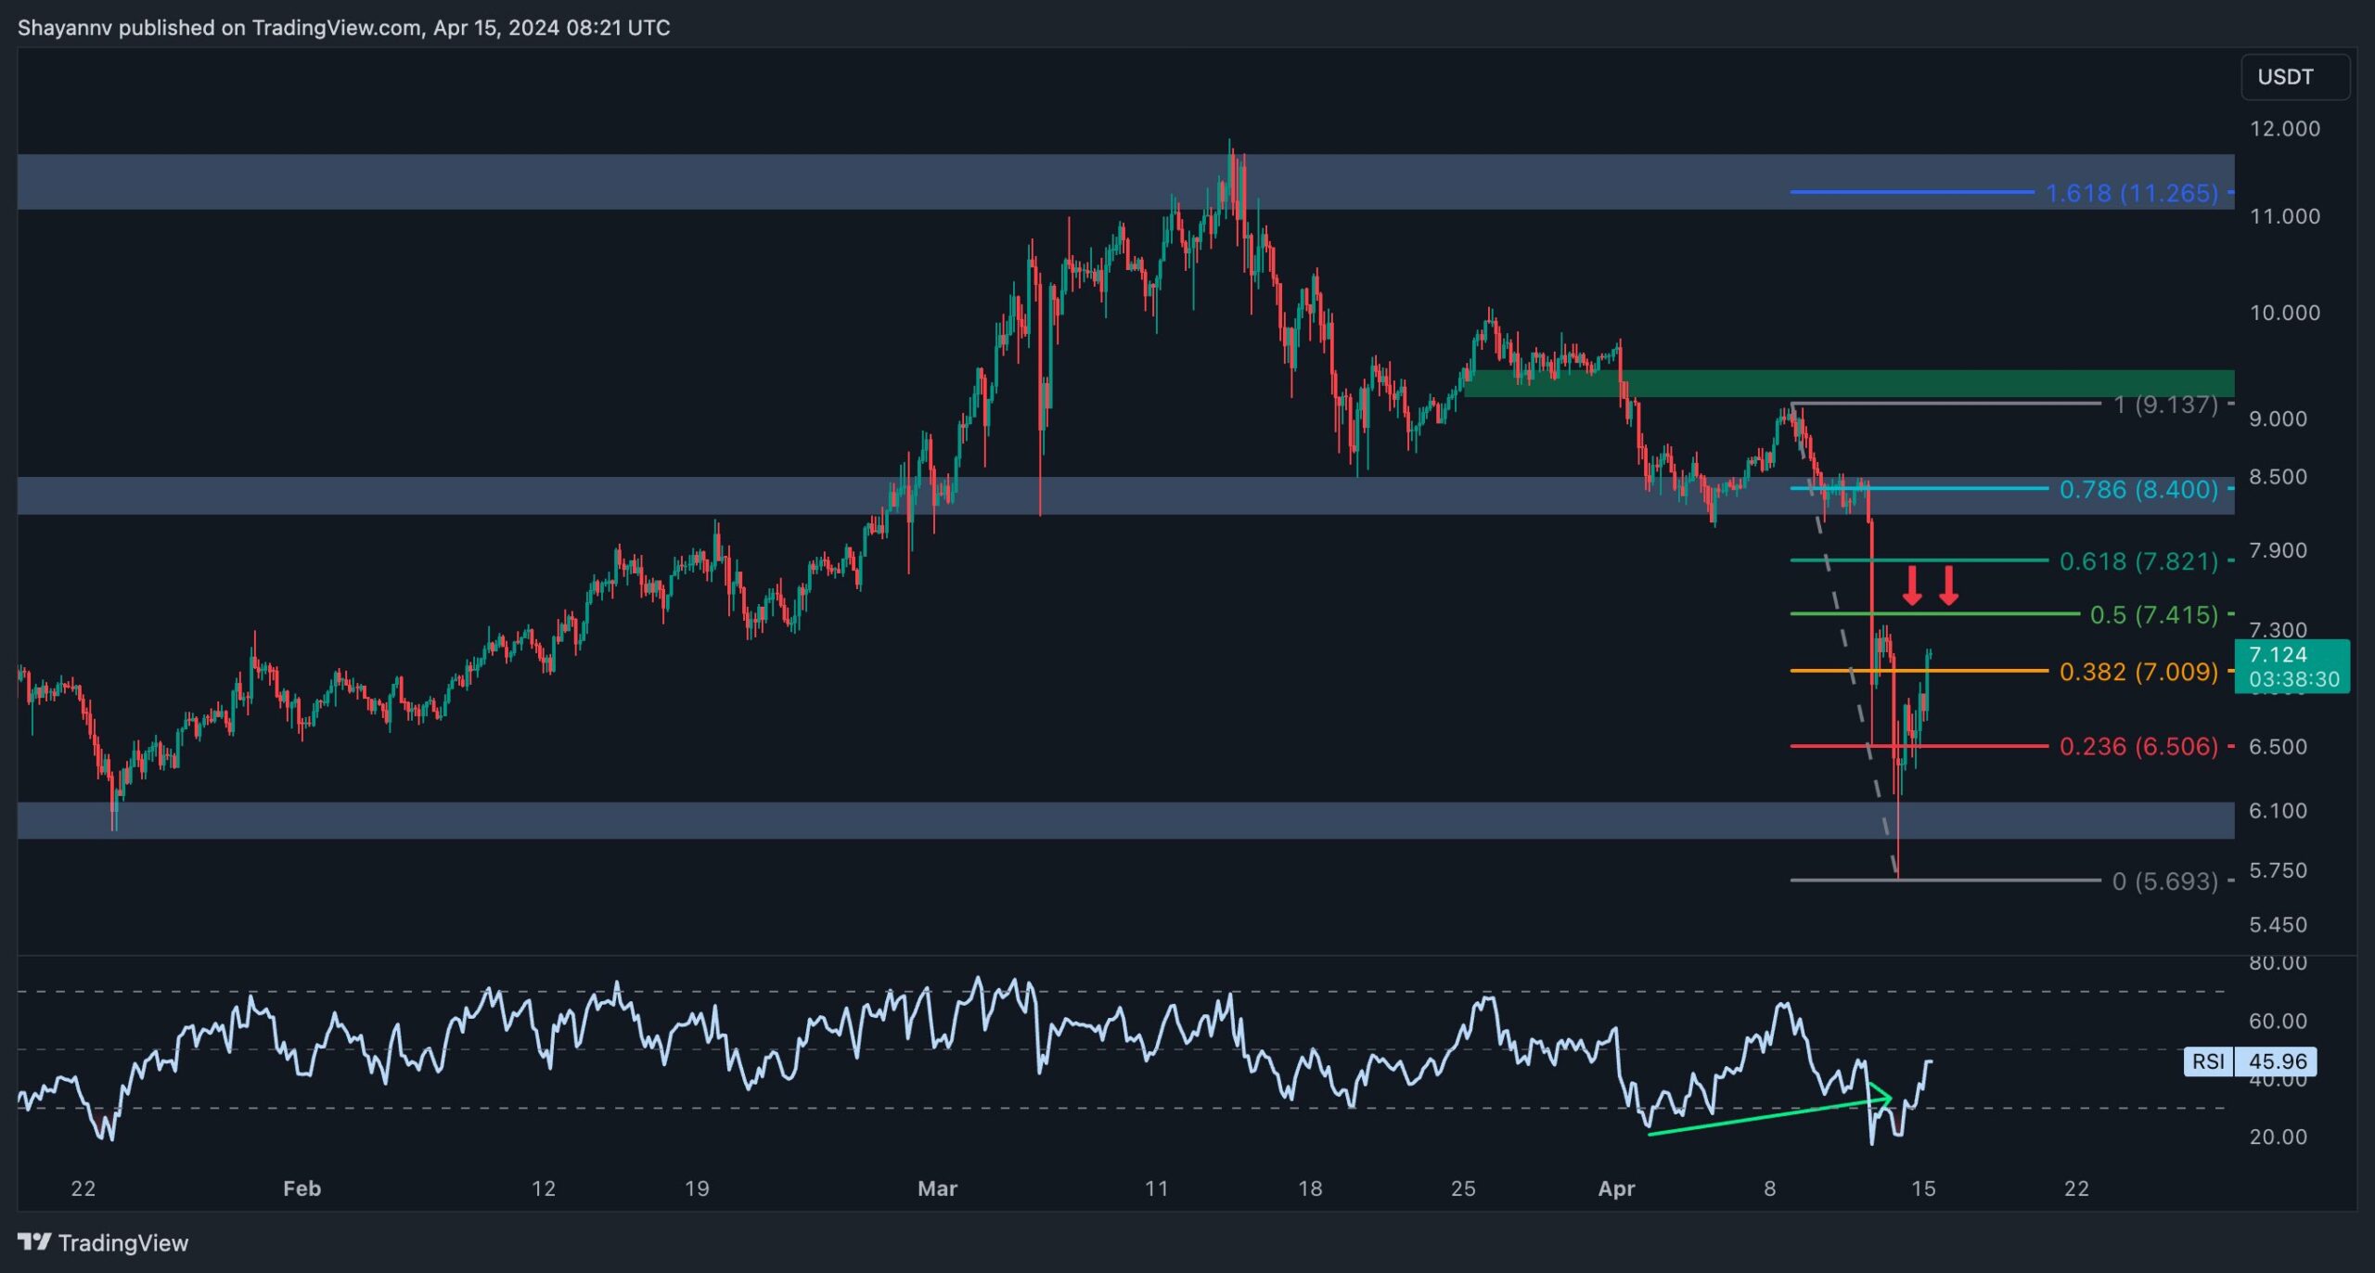
Task: Click the 0.618 (7.821) Fibonacci label
Action: pos(2138,561)
